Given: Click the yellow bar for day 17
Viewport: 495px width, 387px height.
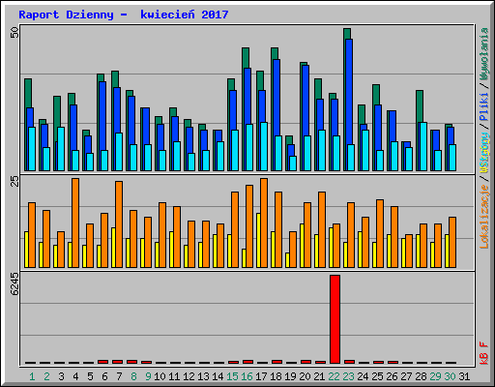Looking at the screenshot, I should coord(258,240).
